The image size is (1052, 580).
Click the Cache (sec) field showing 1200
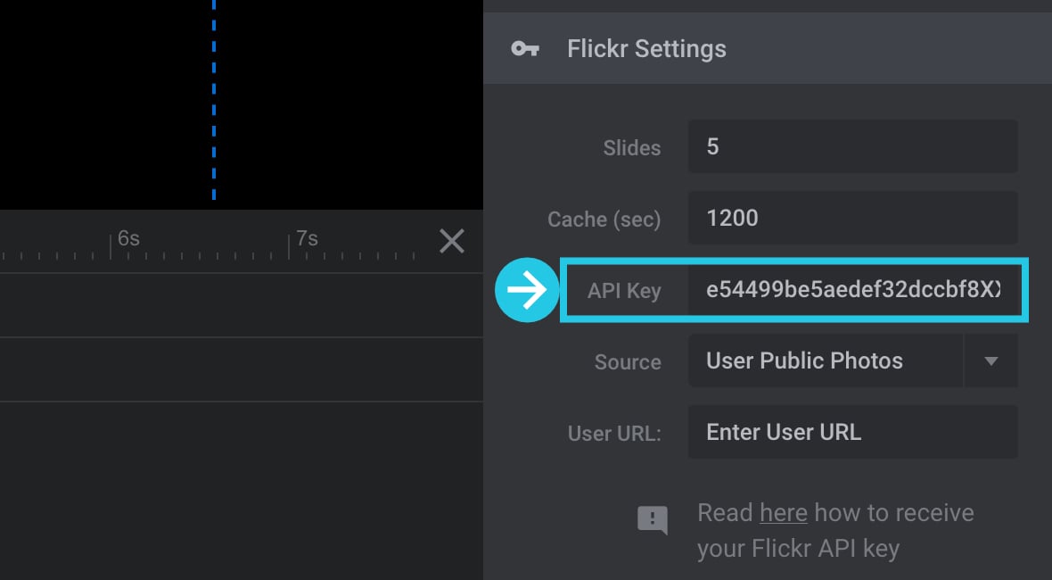click(852, 219)
